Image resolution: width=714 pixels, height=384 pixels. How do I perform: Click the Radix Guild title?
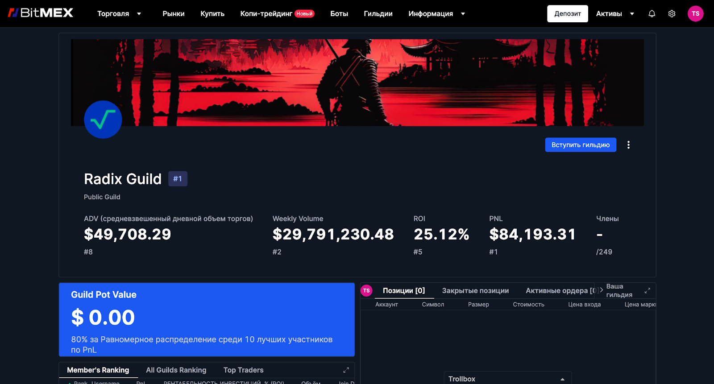tap(123, 179)
